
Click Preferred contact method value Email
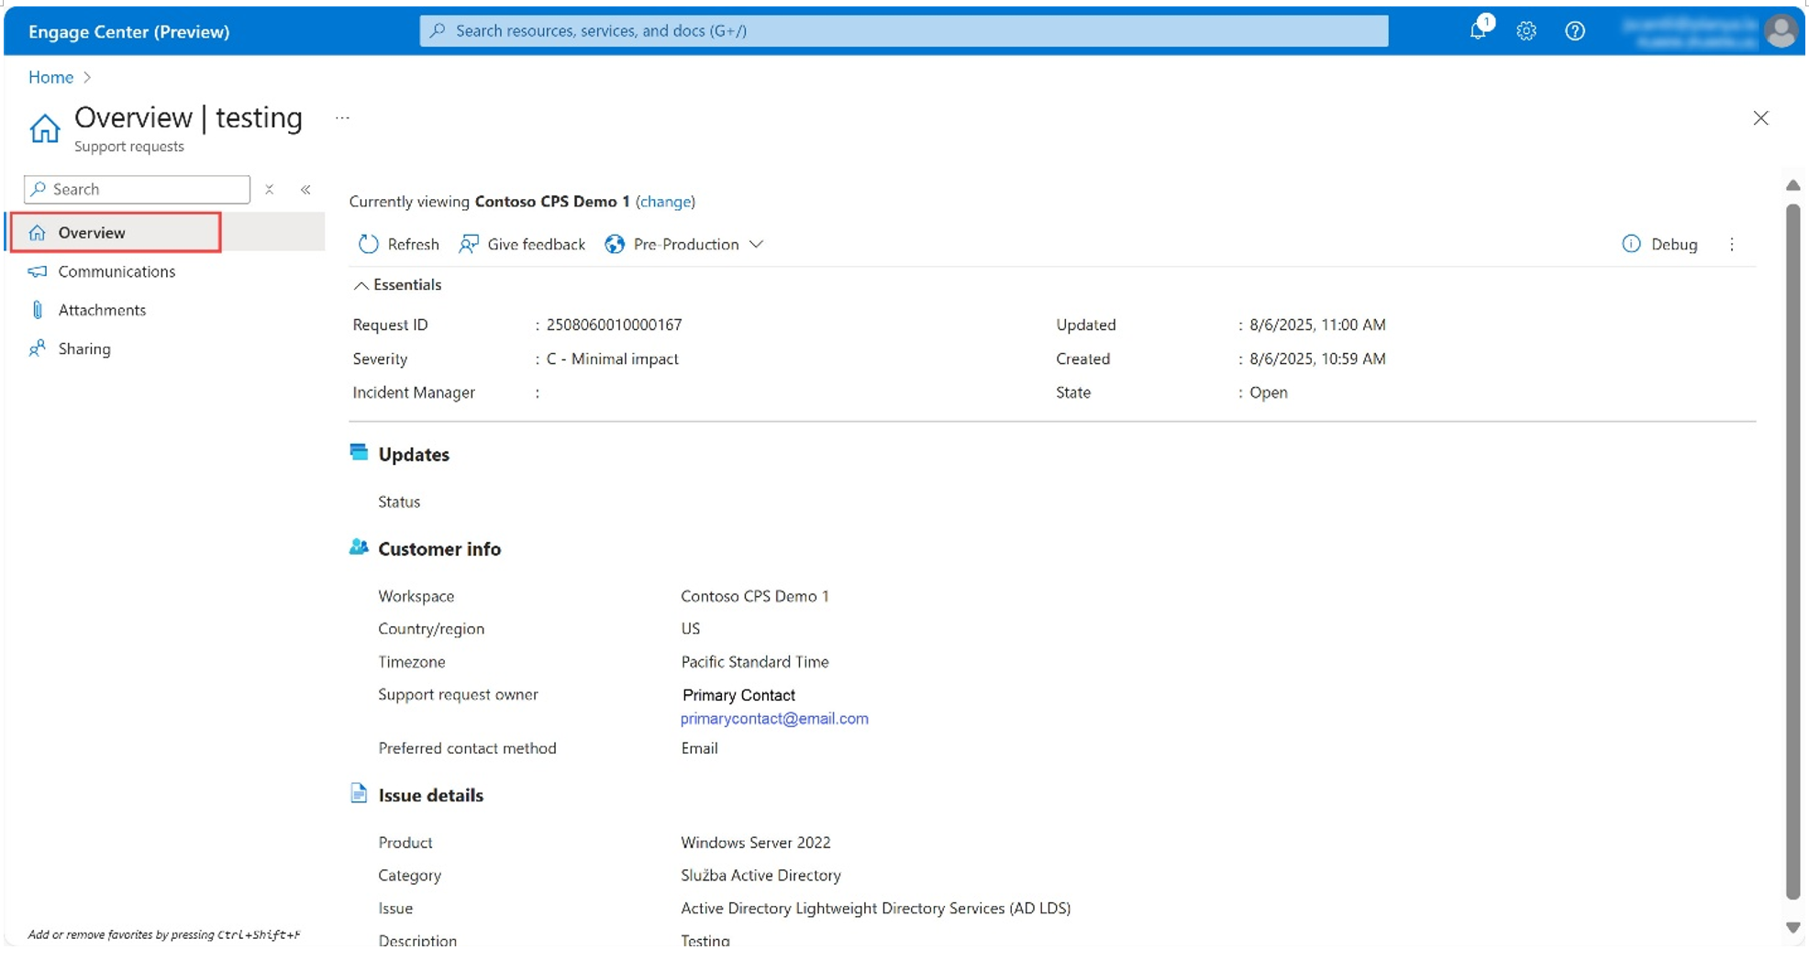[x=699, y=748]
